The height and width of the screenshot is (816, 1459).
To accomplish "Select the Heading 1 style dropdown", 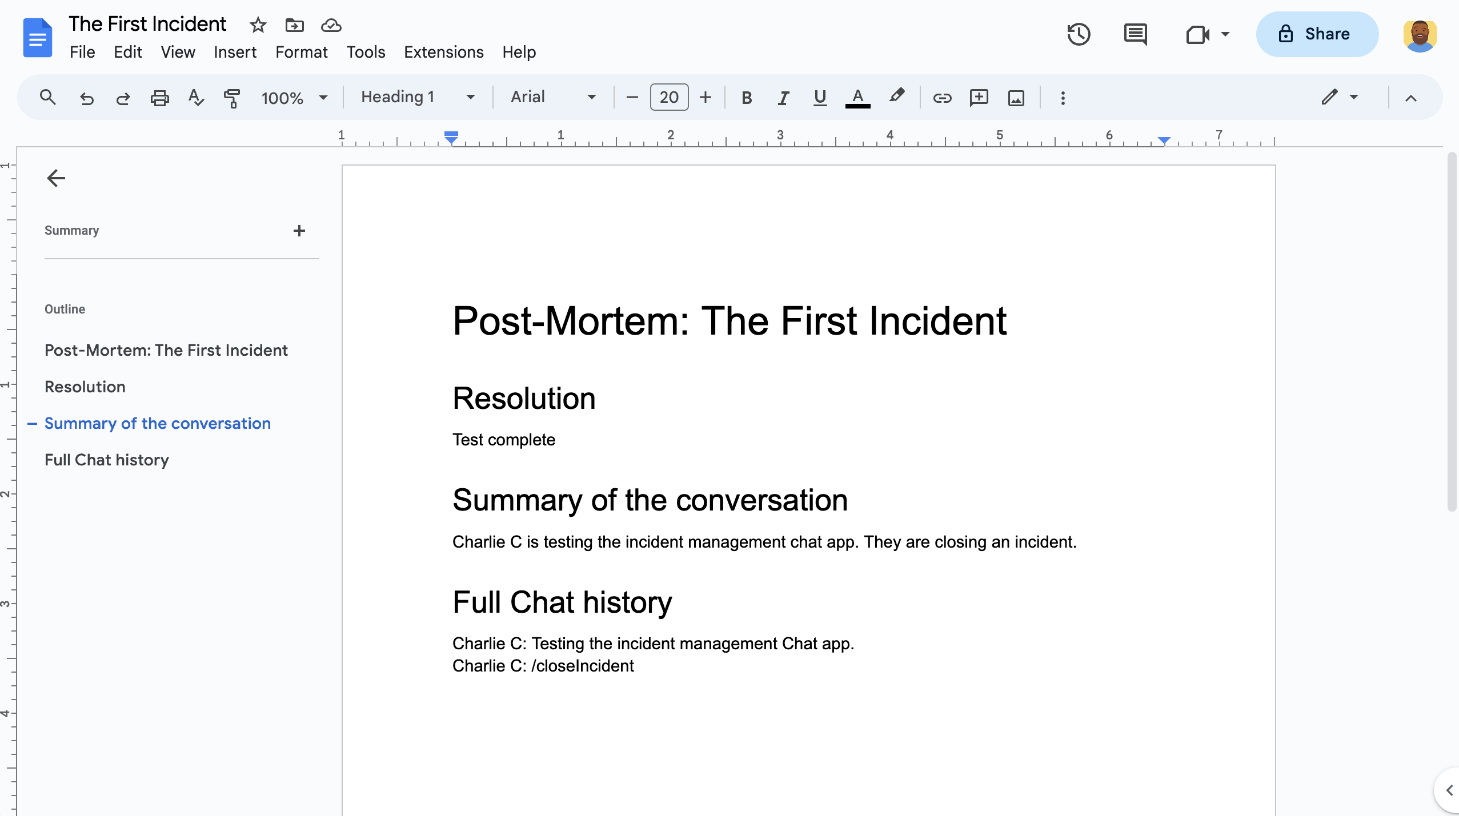I will pos(415,97).
